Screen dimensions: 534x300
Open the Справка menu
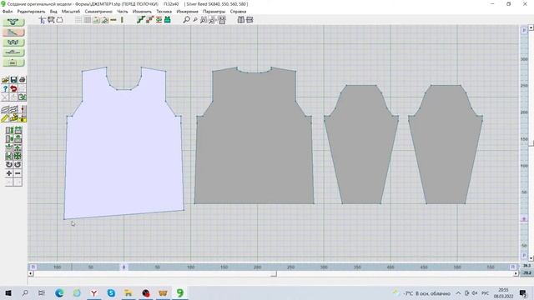pos(238,12)
